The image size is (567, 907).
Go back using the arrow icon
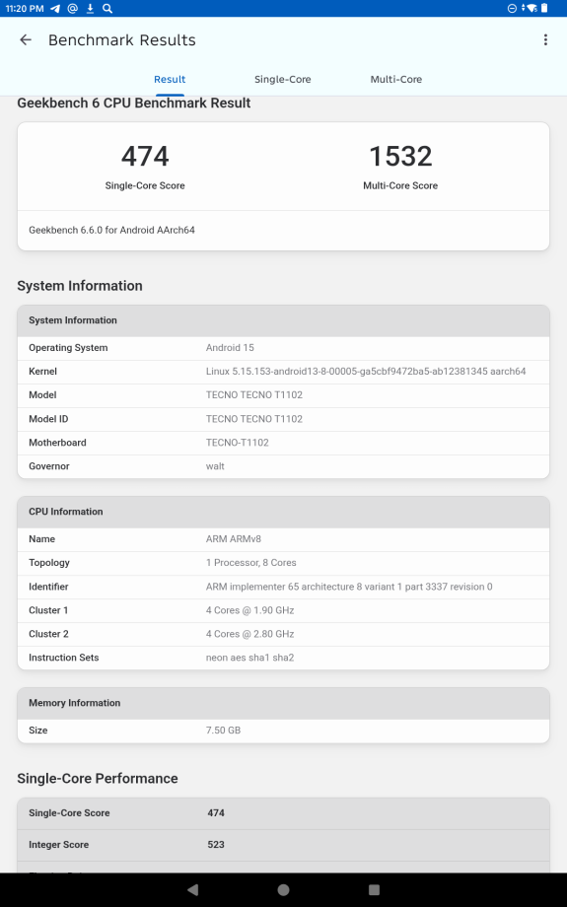point(26,39)
